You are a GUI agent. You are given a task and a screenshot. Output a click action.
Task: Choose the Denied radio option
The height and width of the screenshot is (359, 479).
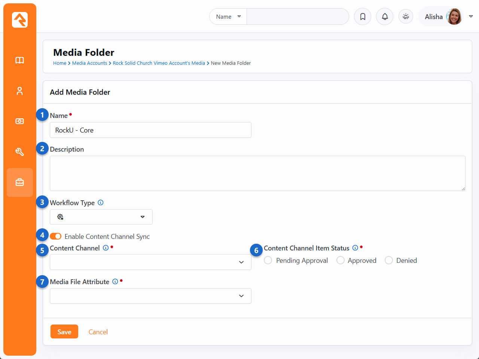coord(389,260)
